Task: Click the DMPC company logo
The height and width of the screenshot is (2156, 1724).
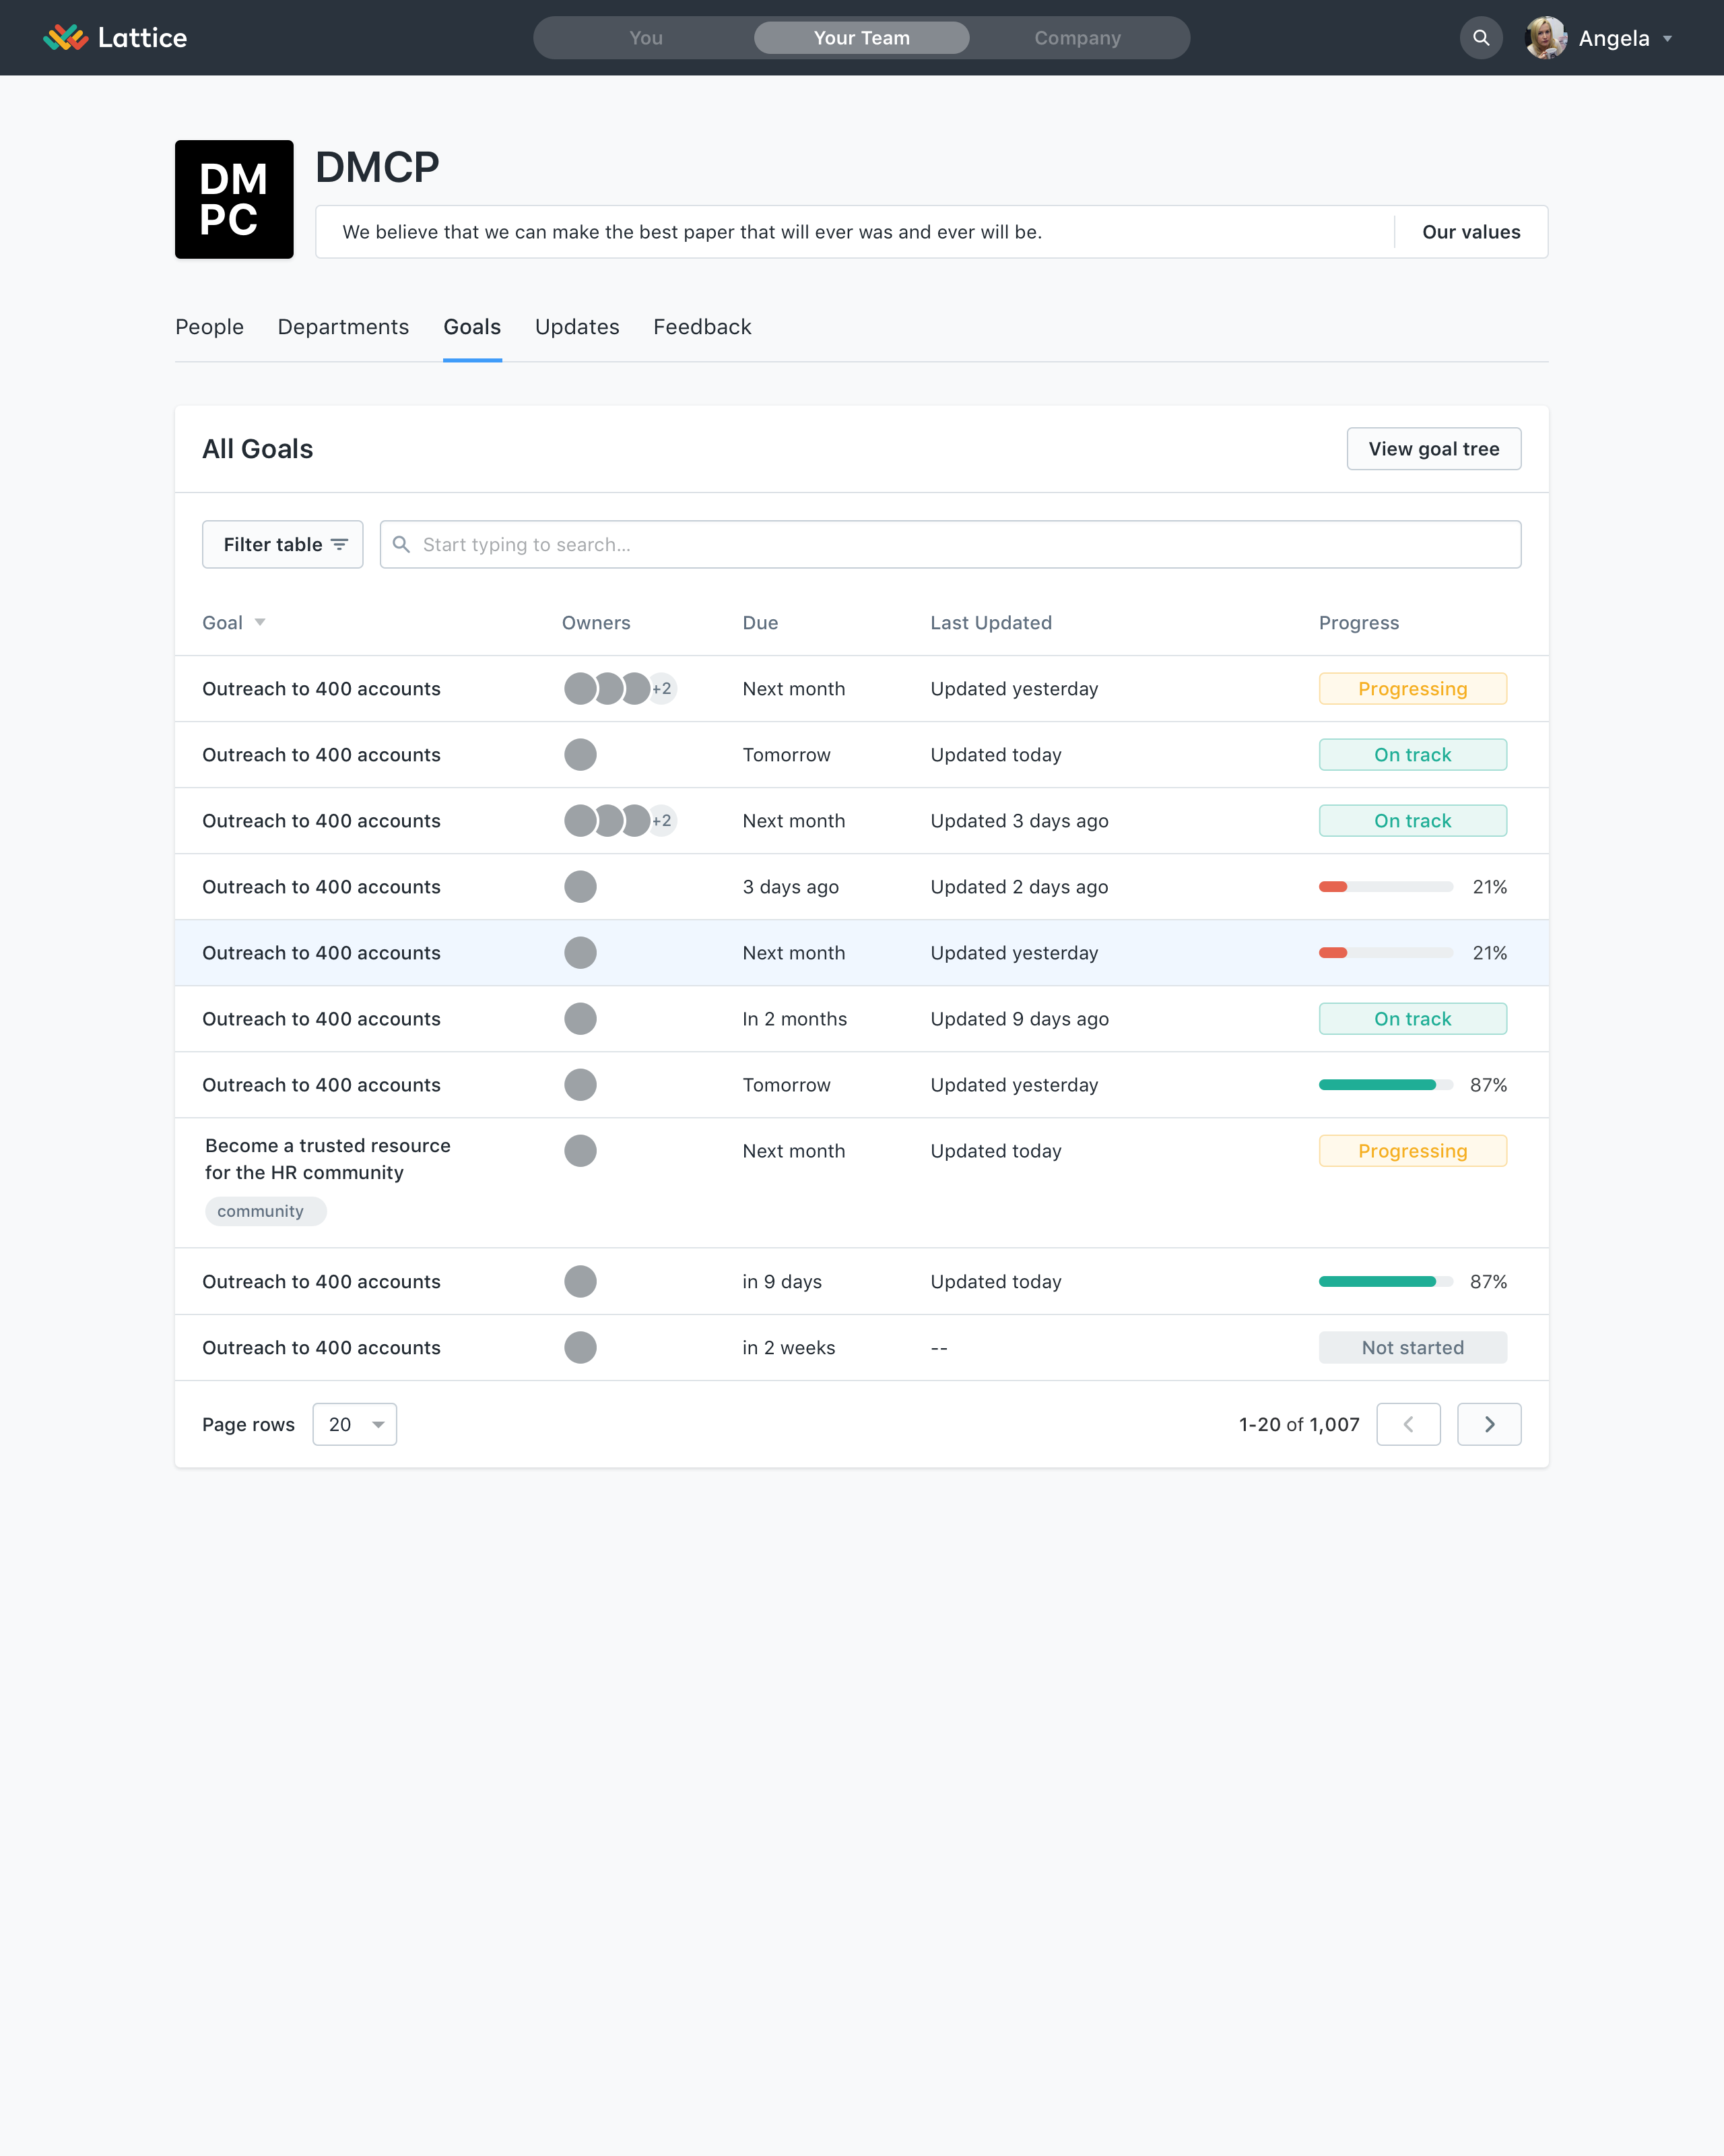Action: coord(234,199)
